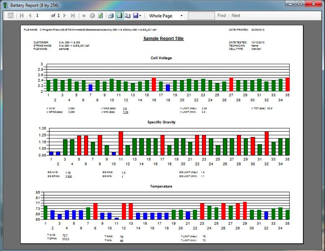Maximize the Battery Report window
This screenshot has width=325, height=251.
[299, 4]
